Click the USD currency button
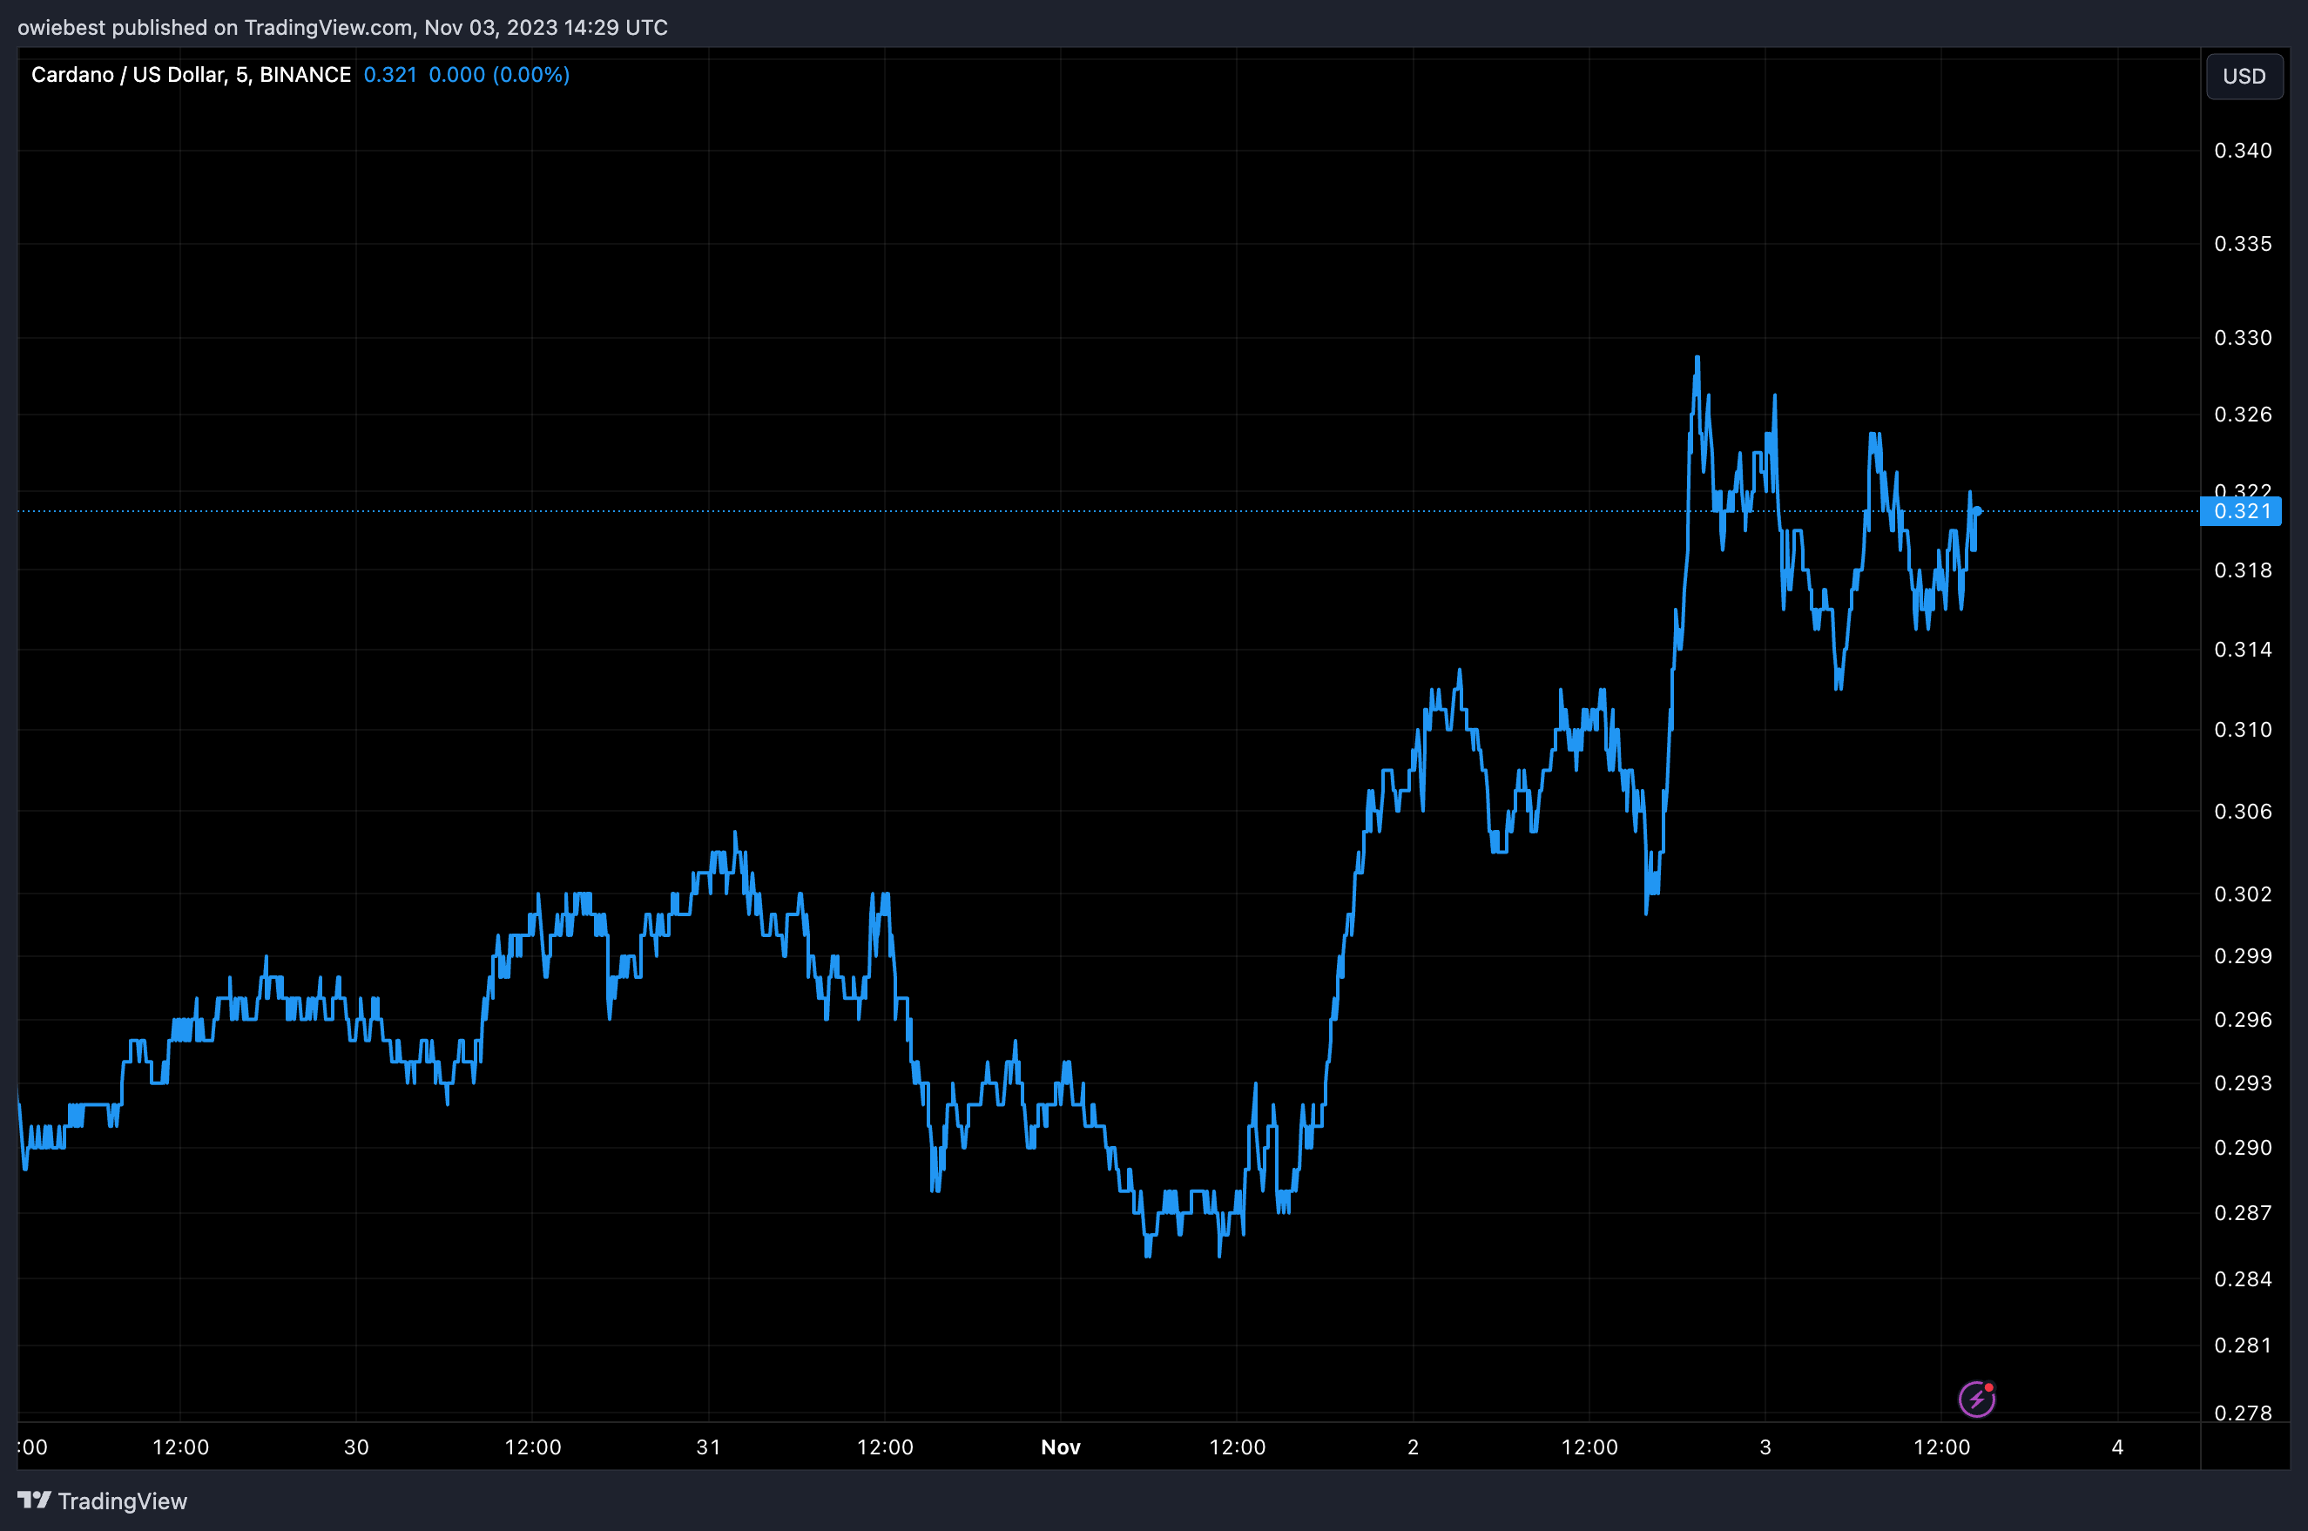Image resolution: width=2308 pixels, height=1531 pixels. (x=2244, y=76)
